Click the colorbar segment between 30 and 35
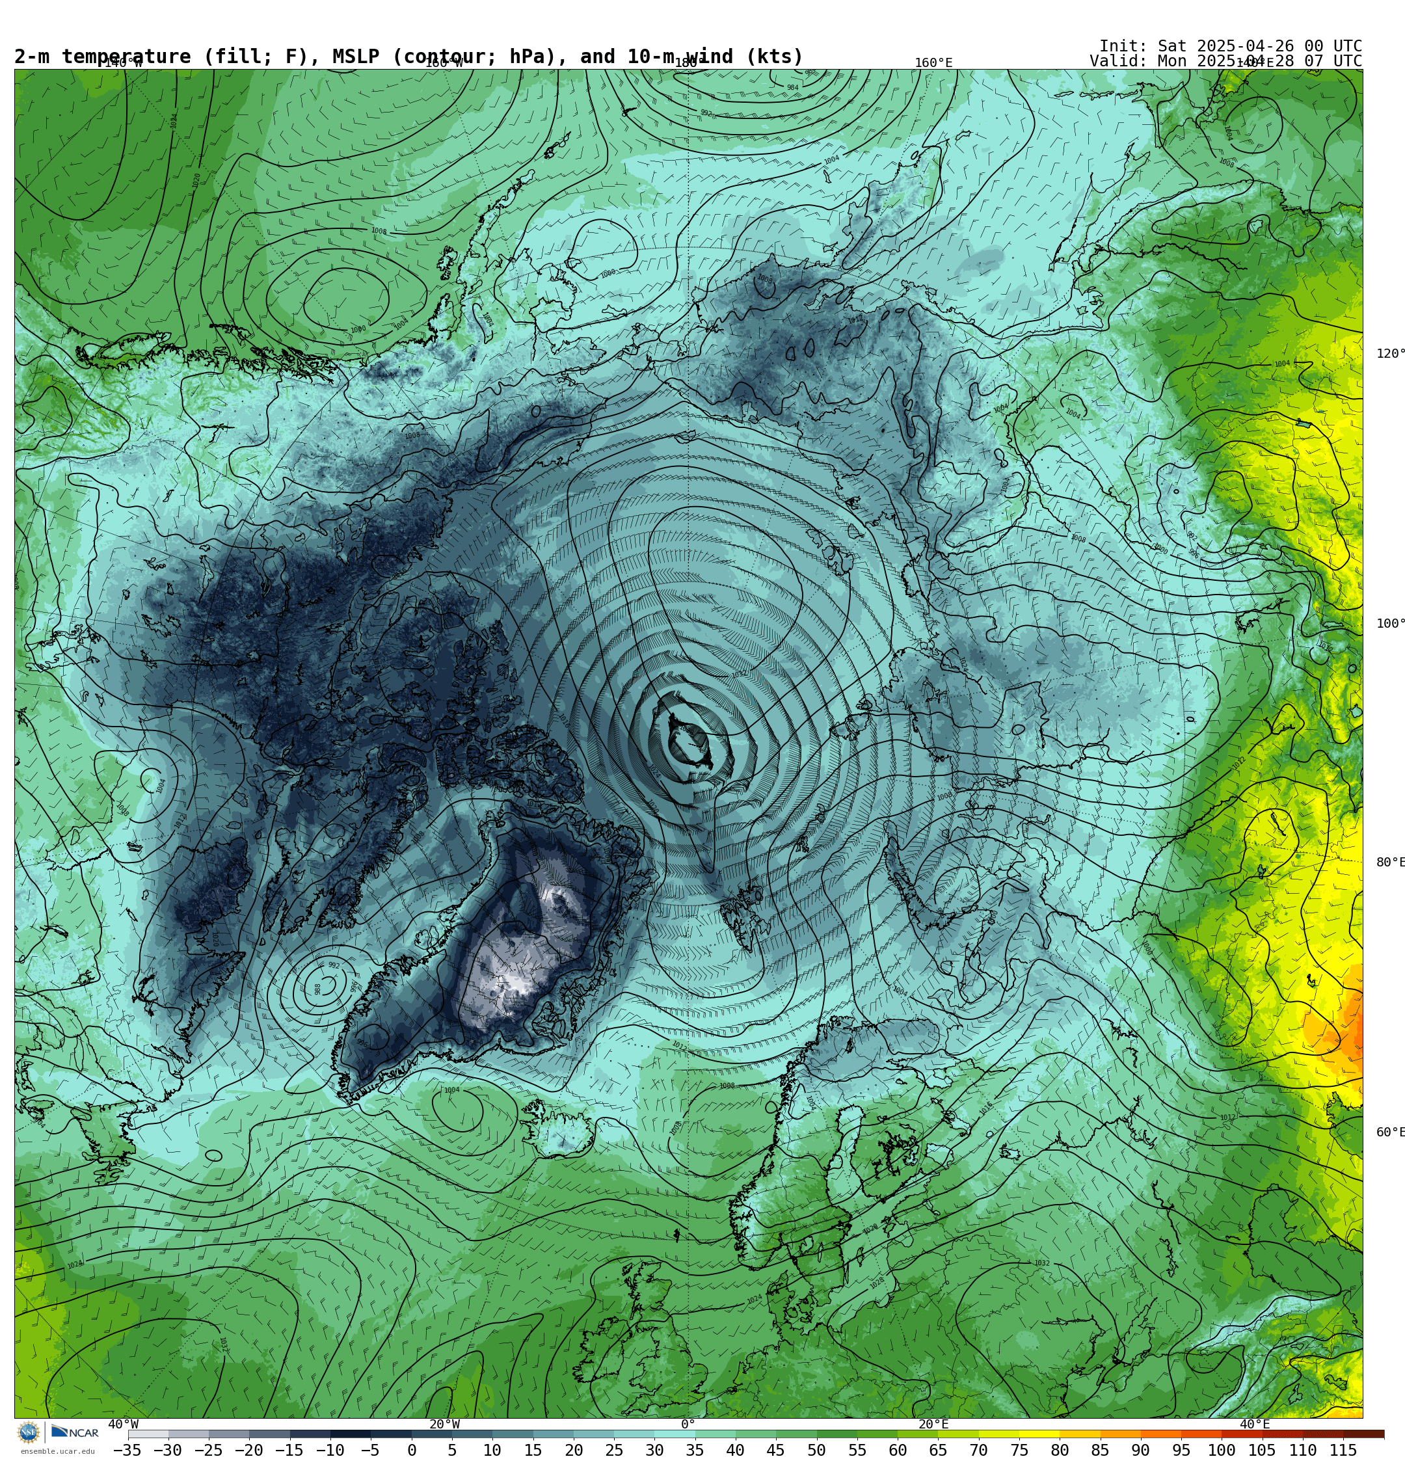This screenshot has height=1459, width=1405. point(674,1434)
